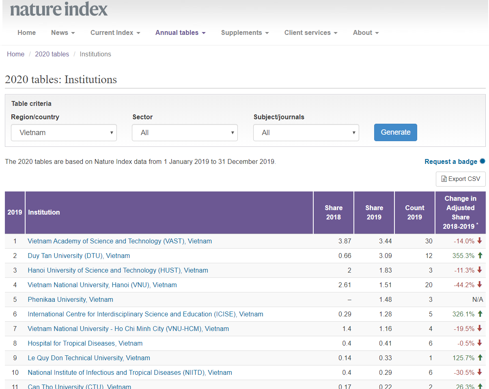Open Vietnam Academy of Science and Technology link
This screenshot has height=389, width=489.
tap(120, 241)
